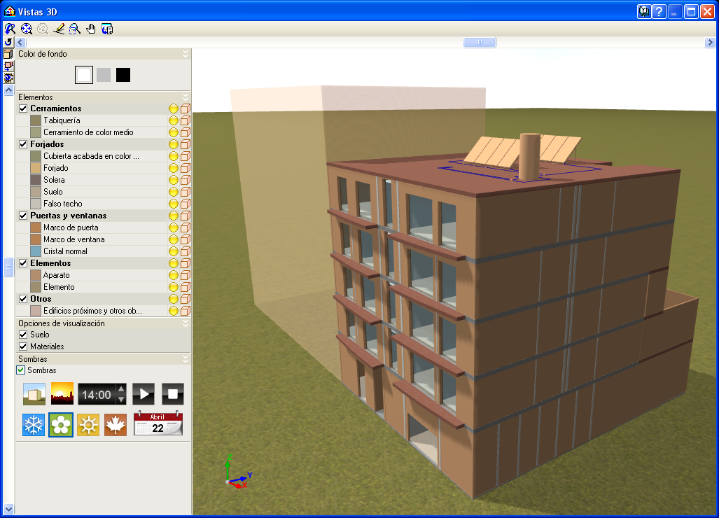Decrease the time with down arrow
The height and width of the screenshot is (518, 719).
tap(121, 399)
